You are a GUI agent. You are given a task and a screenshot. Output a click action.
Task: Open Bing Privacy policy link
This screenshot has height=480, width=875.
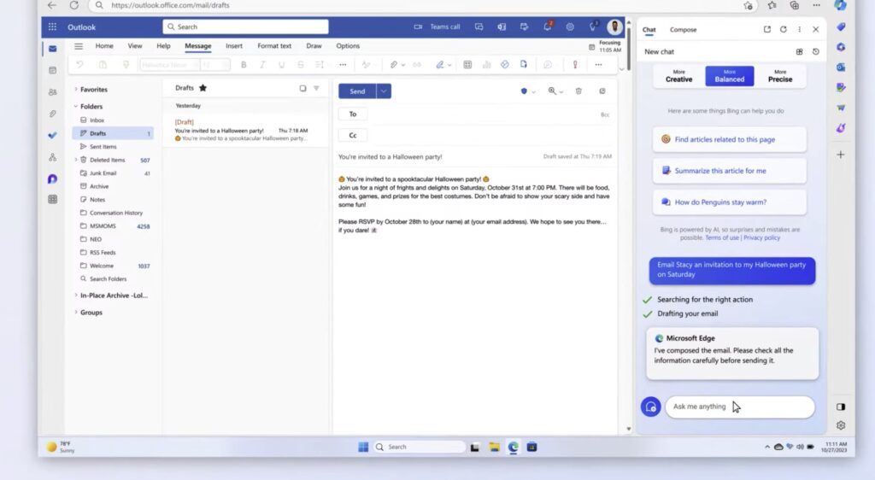pos(761,237)
